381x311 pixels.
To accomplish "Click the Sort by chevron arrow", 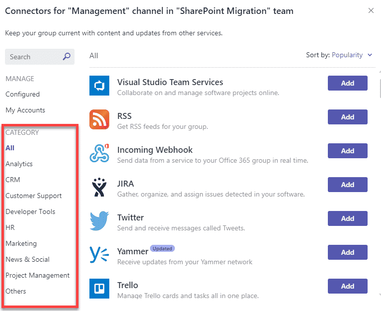I will [x=370, y=55].
